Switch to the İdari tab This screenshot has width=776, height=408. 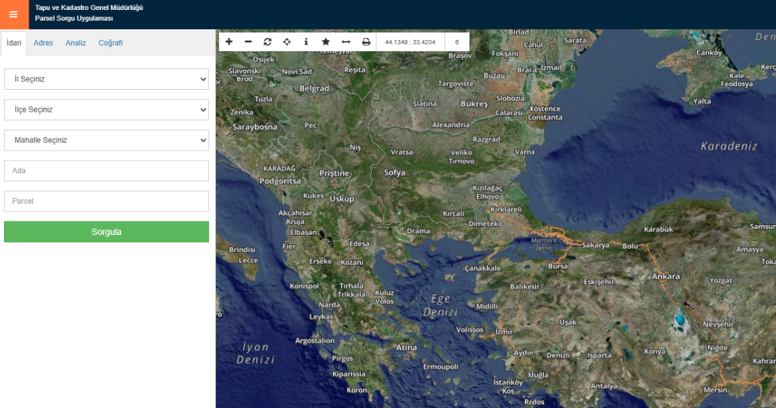coord(14,43)
